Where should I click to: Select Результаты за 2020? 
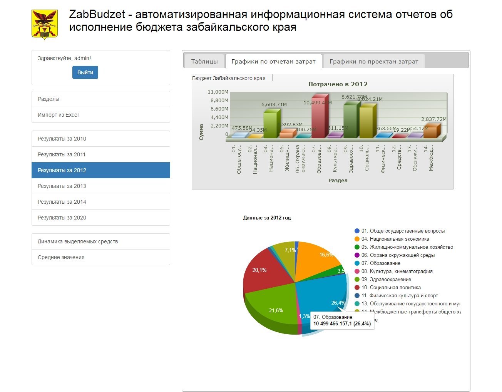[101, 218]
